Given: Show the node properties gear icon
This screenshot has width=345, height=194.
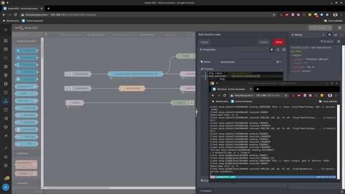Looking at the screenshot, I should click(x=272, y=50).
